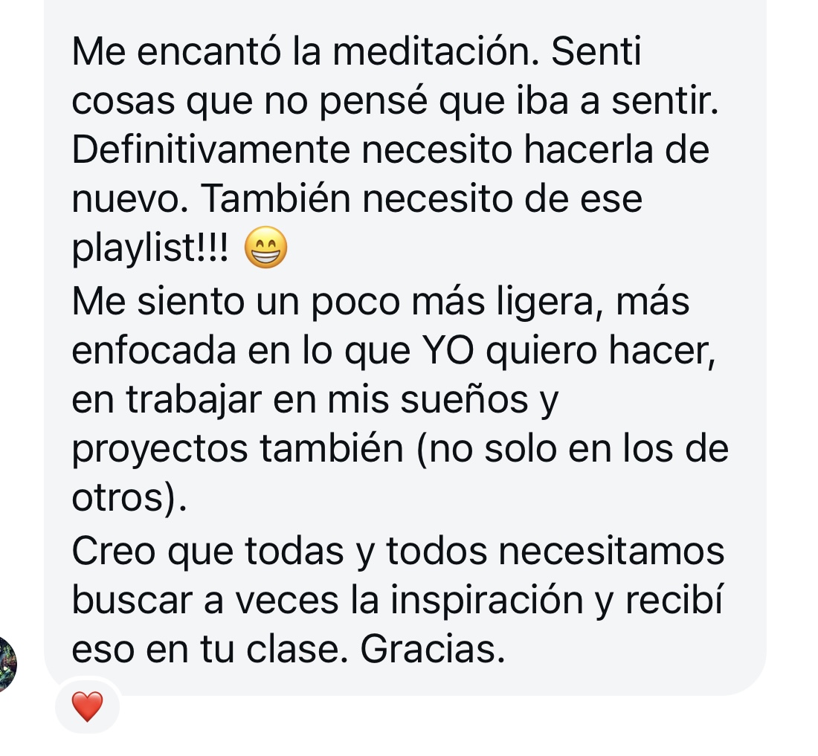This screenshot has height=756, width=818.
Task: Click the word 'recibí' in the message
Action: click(x=674, y=600)
